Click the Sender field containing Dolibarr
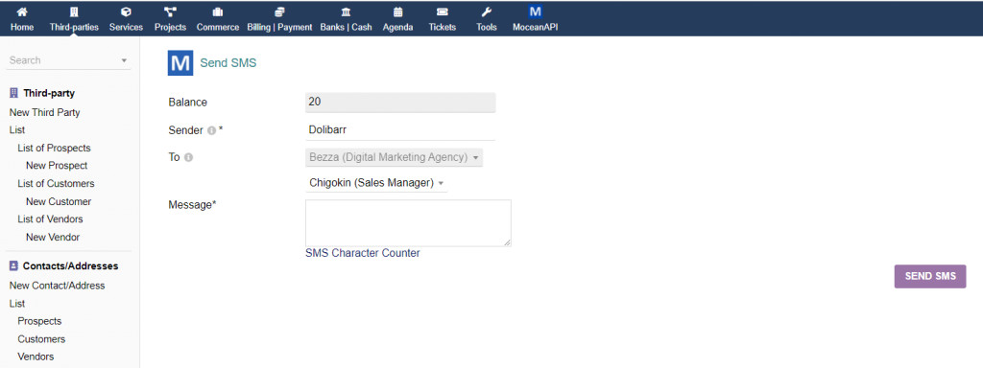 (400, 130)
